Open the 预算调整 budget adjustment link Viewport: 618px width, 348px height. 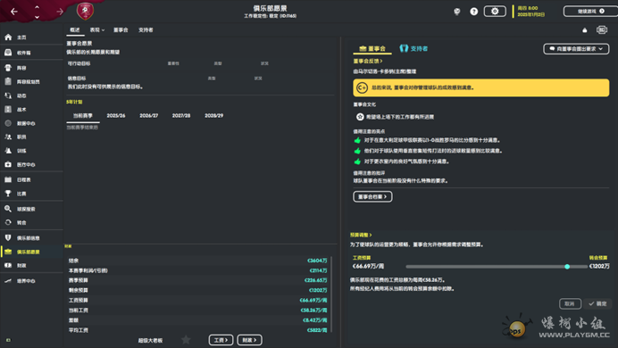point(361,235)
